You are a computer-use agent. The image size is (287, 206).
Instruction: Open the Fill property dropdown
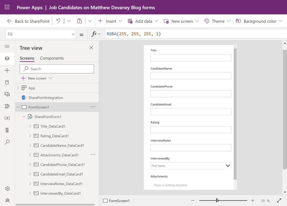pos(41,34)
